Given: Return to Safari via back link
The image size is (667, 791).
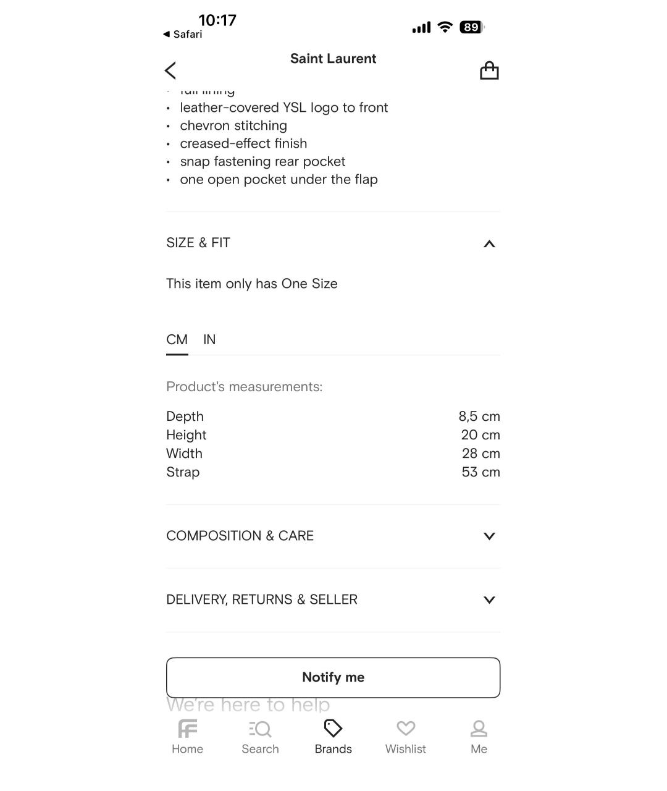Looking at the screenshot, I should (x=183, y=35).
